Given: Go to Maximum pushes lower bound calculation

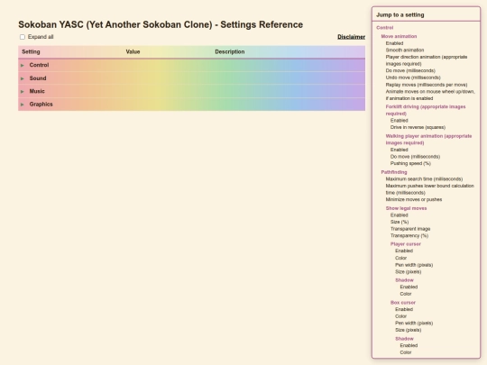Looking at the screenshot, I should [430, 189].
